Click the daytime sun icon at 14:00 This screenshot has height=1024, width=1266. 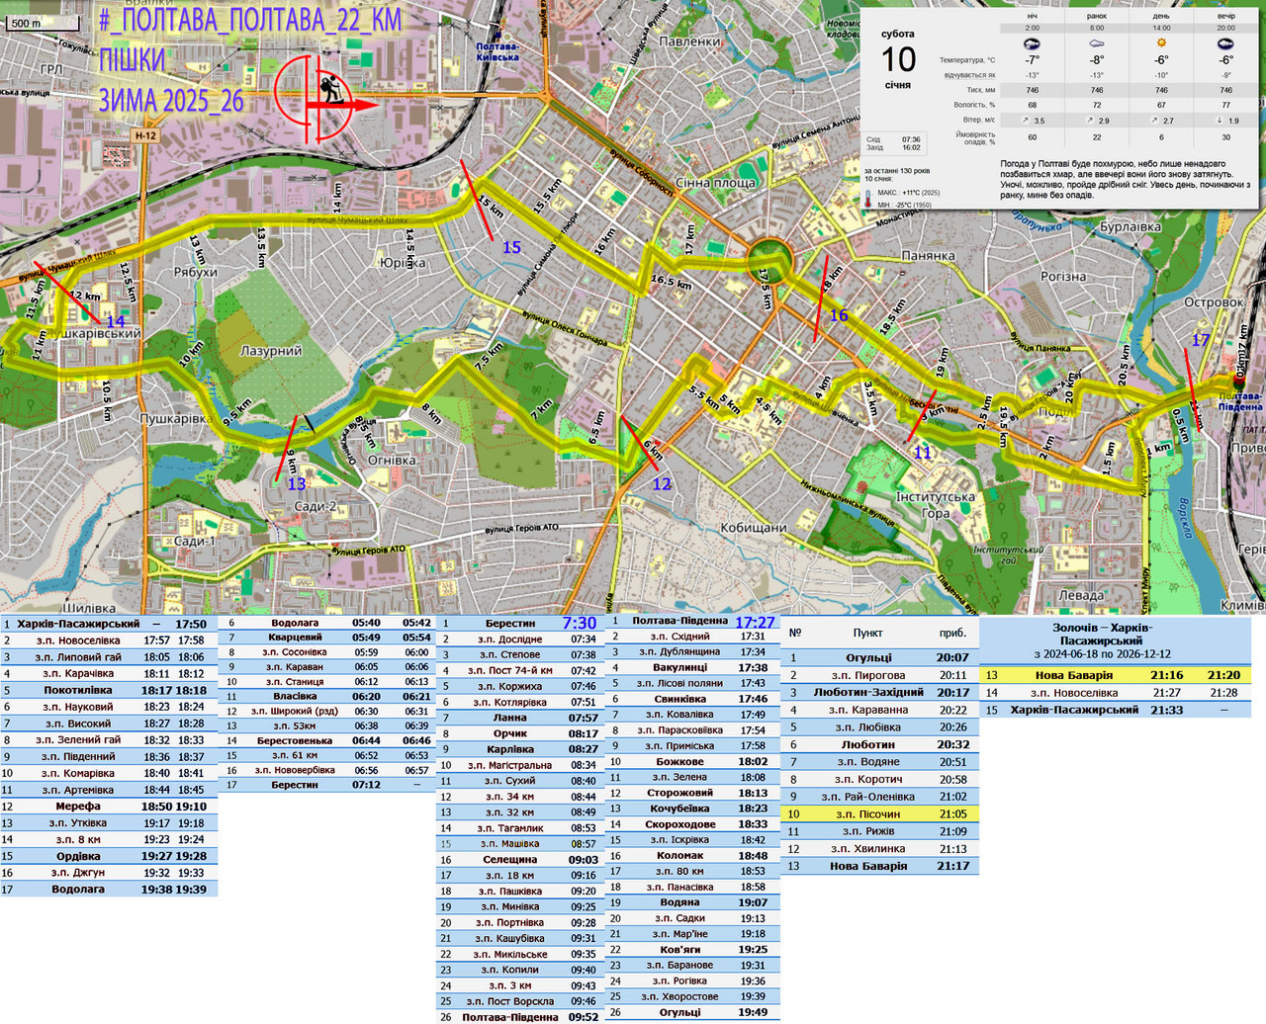pos(1161,43)
